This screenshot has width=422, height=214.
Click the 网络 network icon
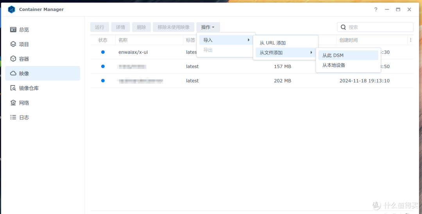click(x=13, y=103)
